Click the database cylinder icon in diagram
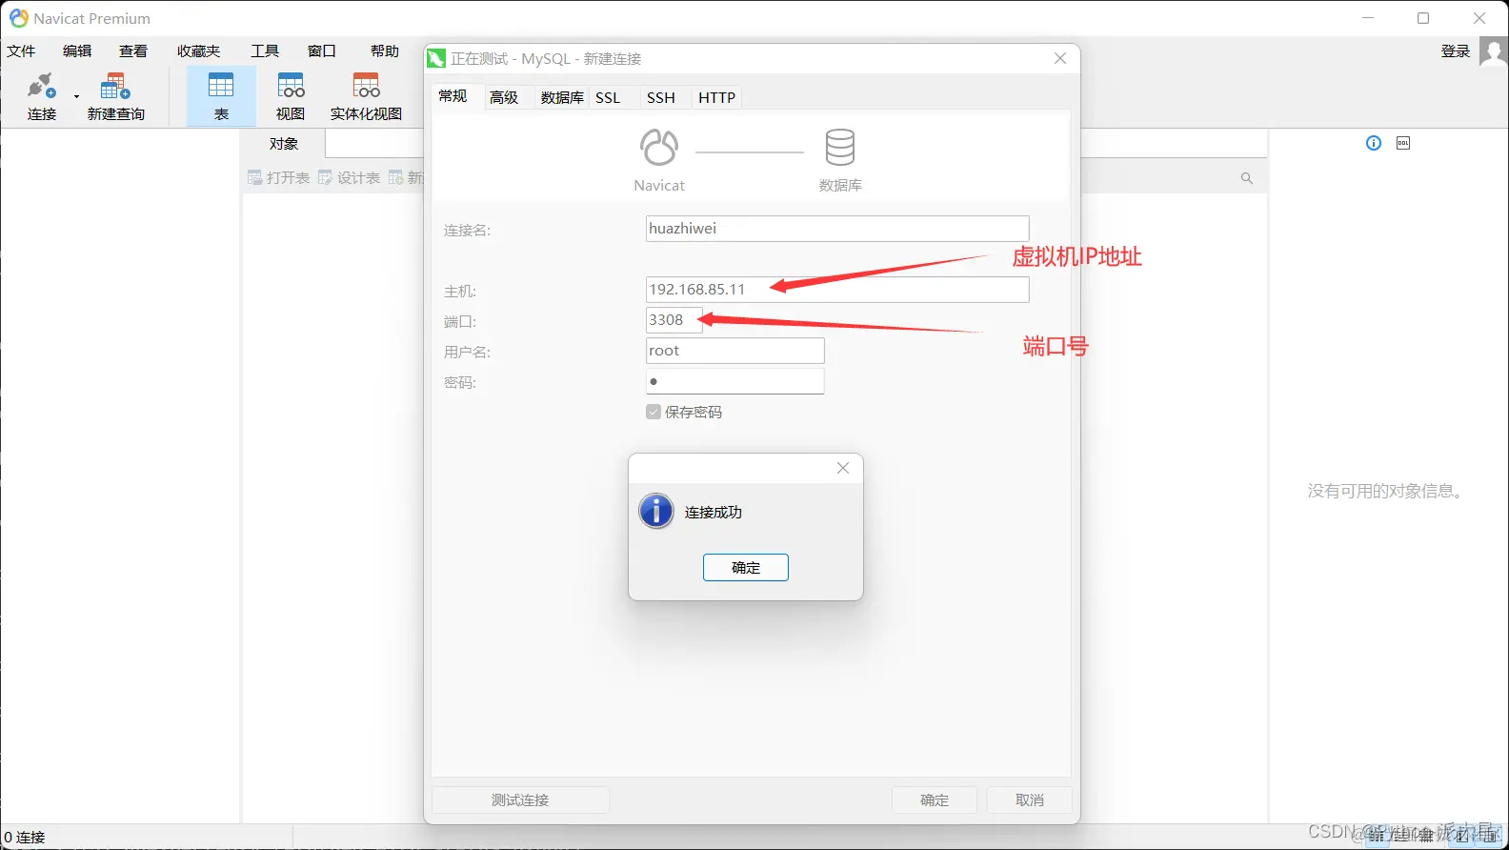The image size is (1509, 850). click(840, 148)
